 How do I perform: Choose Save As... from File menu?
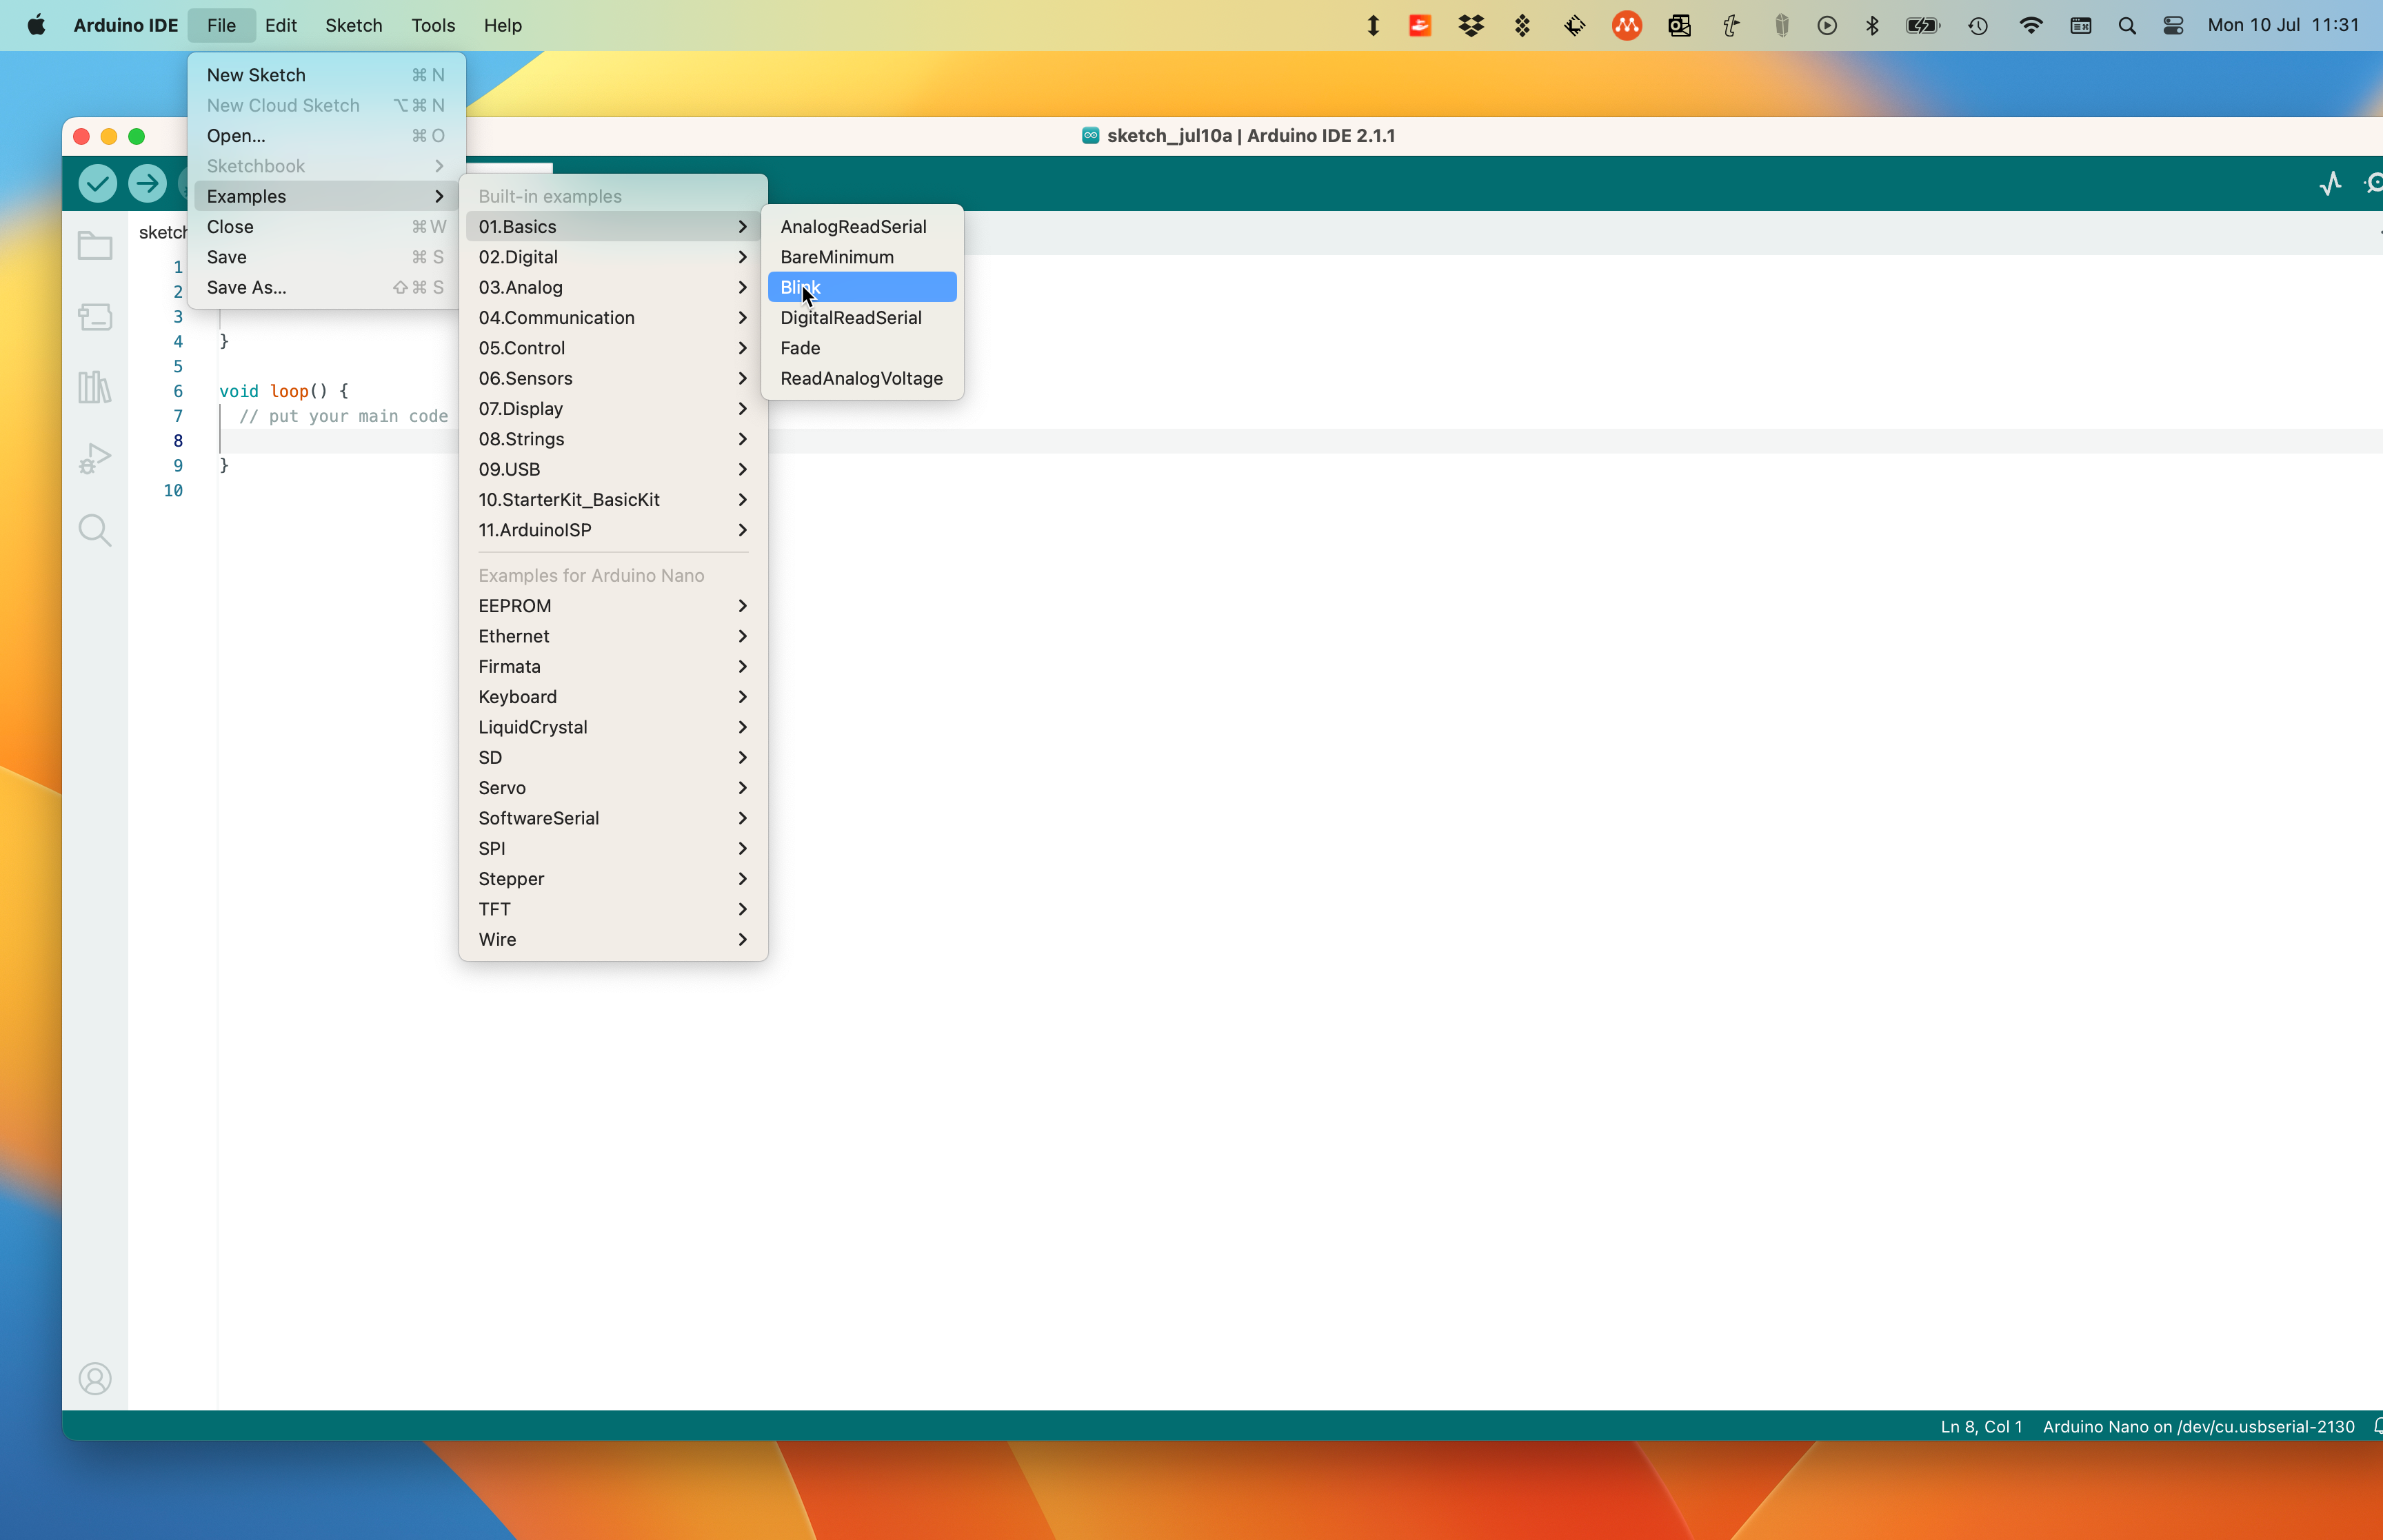[326, 287]
